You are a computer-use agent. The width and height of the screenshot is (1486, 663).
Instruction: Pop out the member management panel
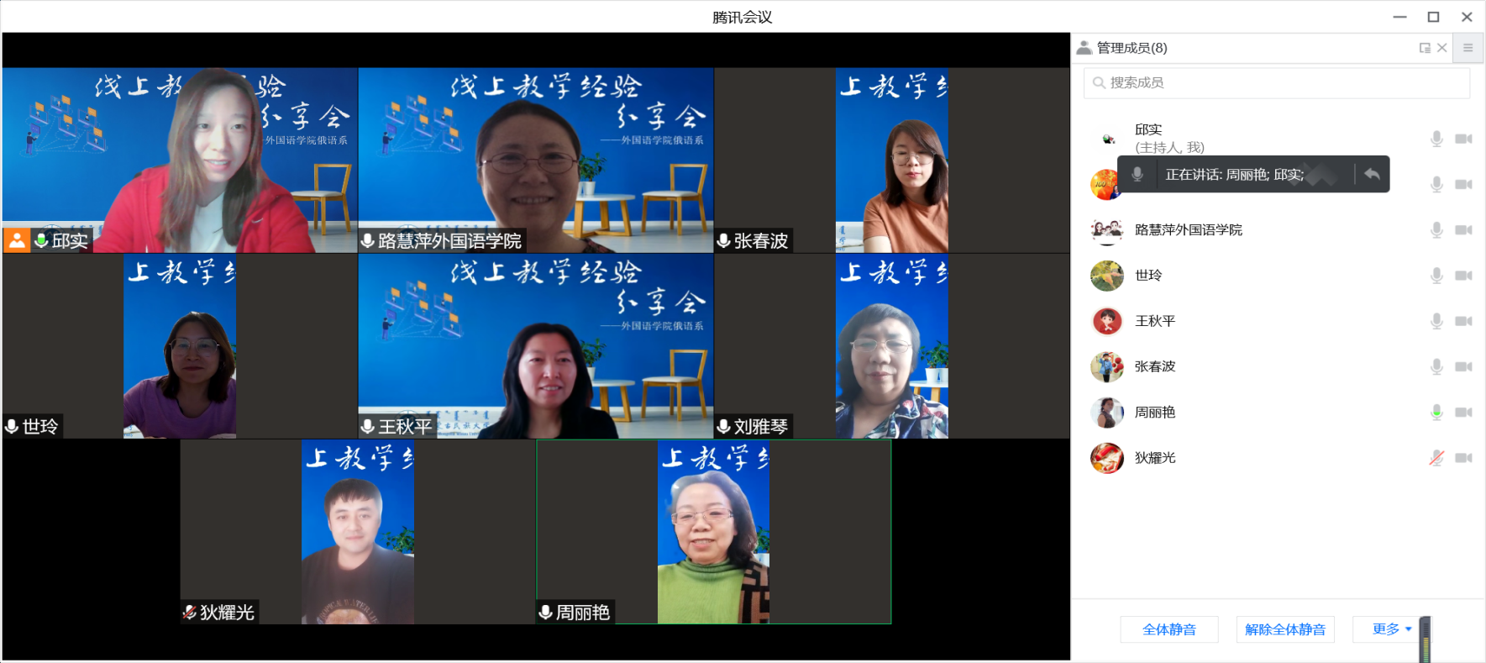pyautogui.click(x=1425, y=48)
